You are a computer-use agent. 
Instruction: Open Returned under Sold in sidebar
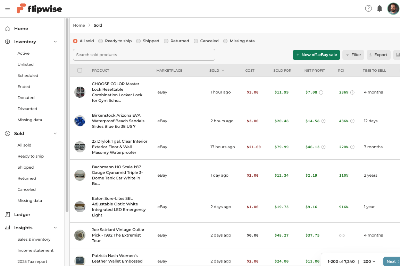tap(26, 178)
